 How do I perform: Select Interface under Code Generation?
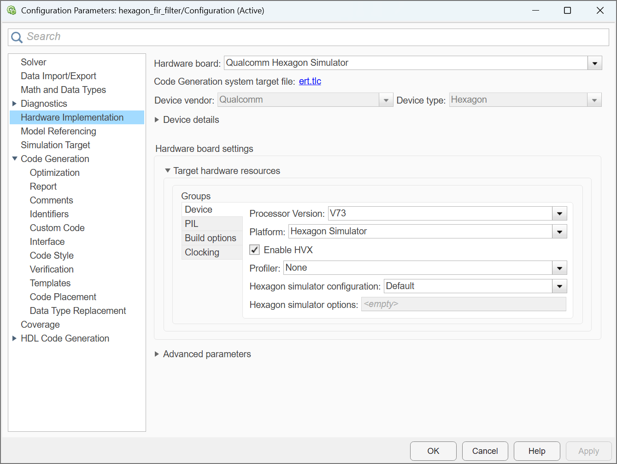click(x=47, y=242)
